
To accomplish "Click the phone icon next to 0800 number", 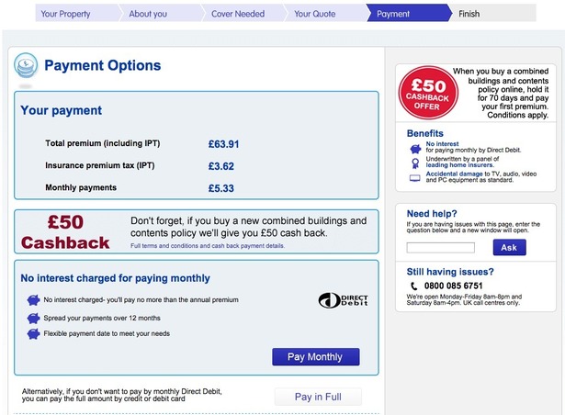I will [414, 286].
